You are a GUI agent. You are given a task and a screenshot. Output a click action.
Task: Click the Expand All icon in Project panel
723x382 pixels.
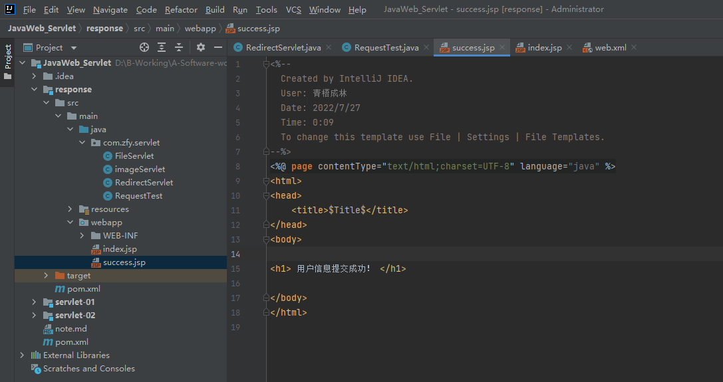coord(162,47)
